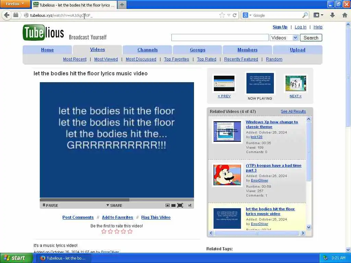Click the Tubelious logo

tap(44, 33)
